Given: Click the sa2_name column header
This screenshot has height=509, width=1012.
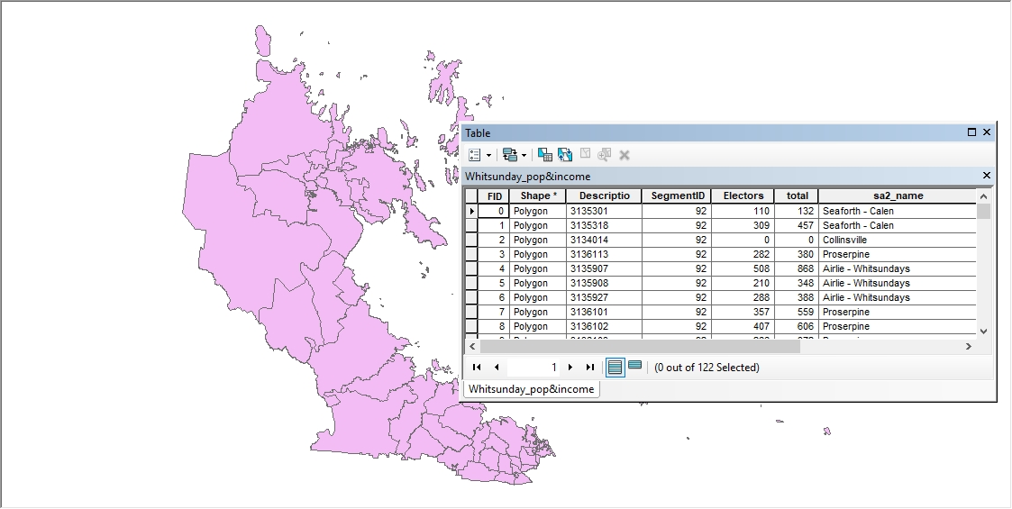Looking at the screenshot, I should 898,196.
